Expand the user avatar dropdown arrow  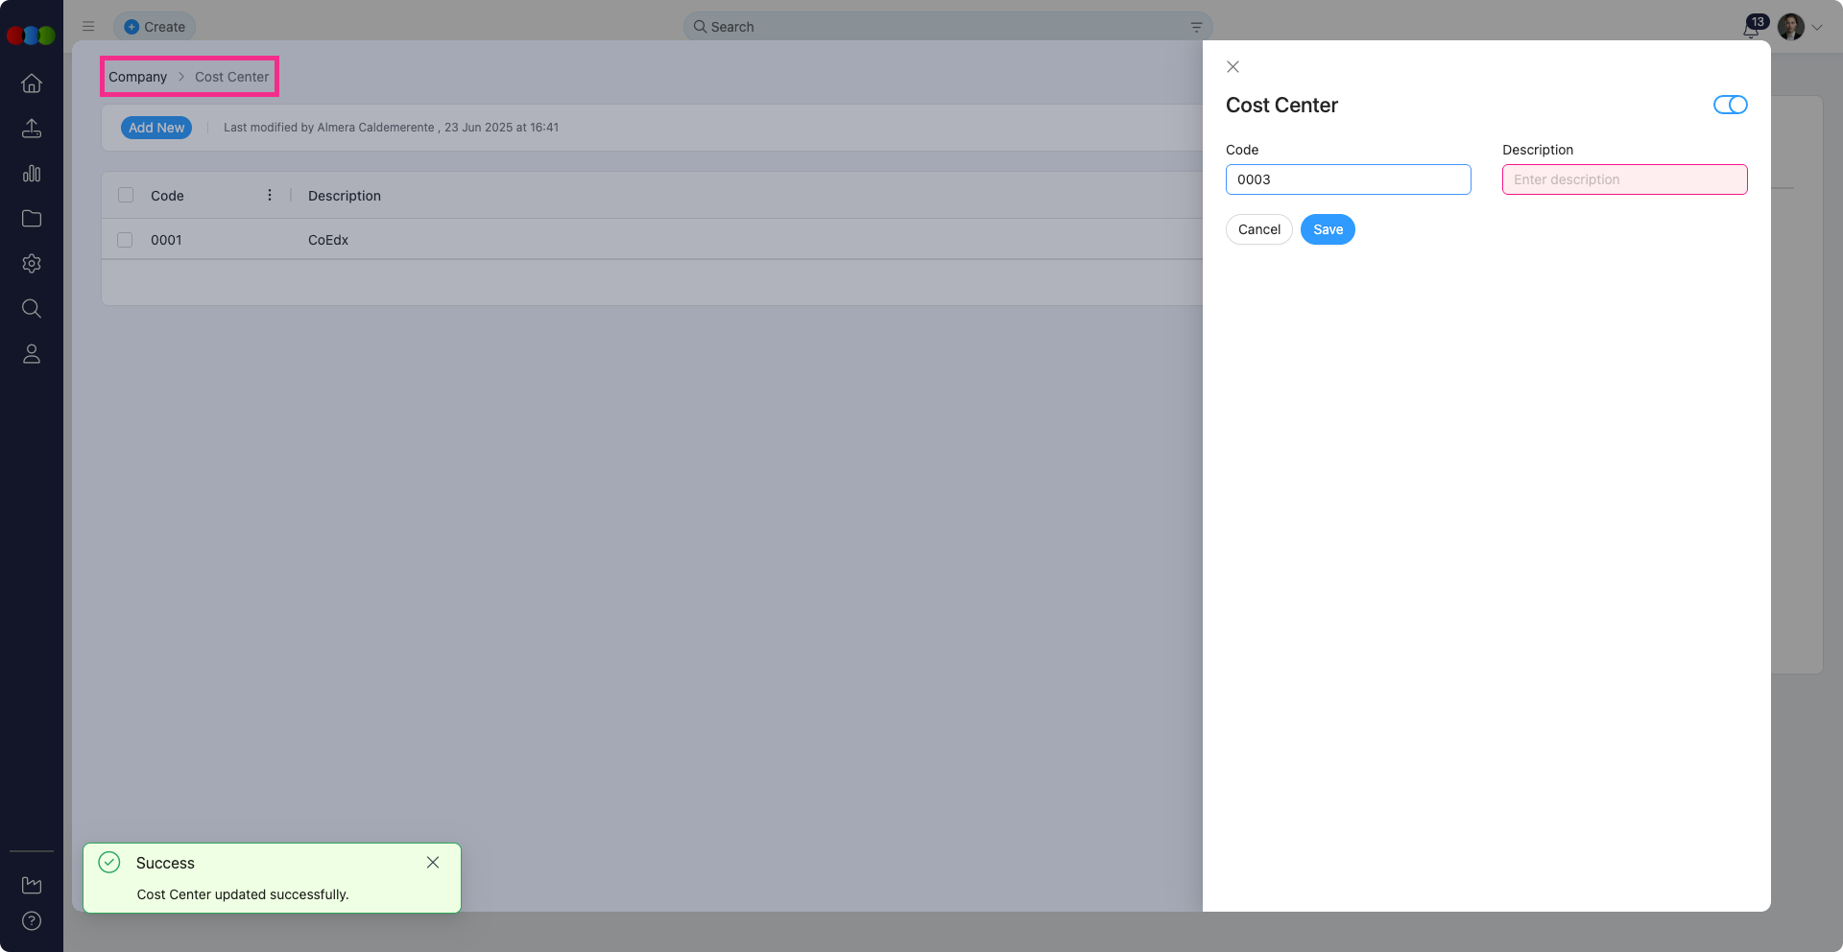[1817, 28]
